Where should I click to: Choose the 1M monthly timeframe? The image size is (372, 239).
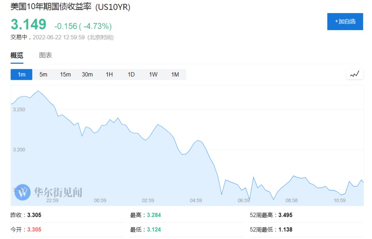[175, 74]
